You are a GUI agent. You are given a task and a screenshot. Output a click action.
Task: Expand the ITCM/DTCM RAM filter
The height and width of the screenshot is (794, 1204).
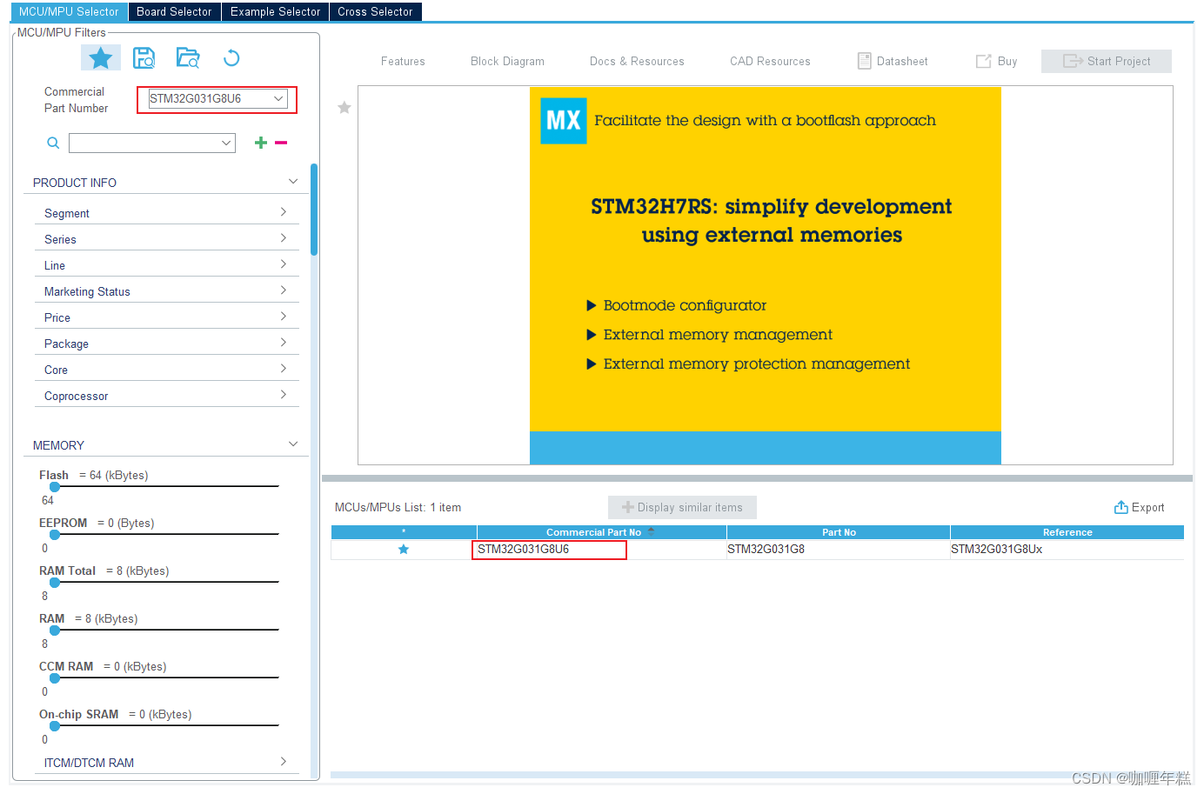pos(165,763)
